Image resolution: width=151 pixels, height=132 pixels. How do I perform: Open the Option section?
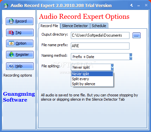[x=20, y=43]
